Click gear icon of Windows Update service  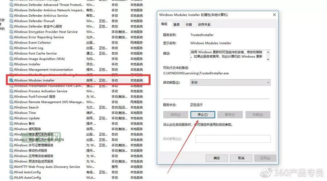pos(11,118)
